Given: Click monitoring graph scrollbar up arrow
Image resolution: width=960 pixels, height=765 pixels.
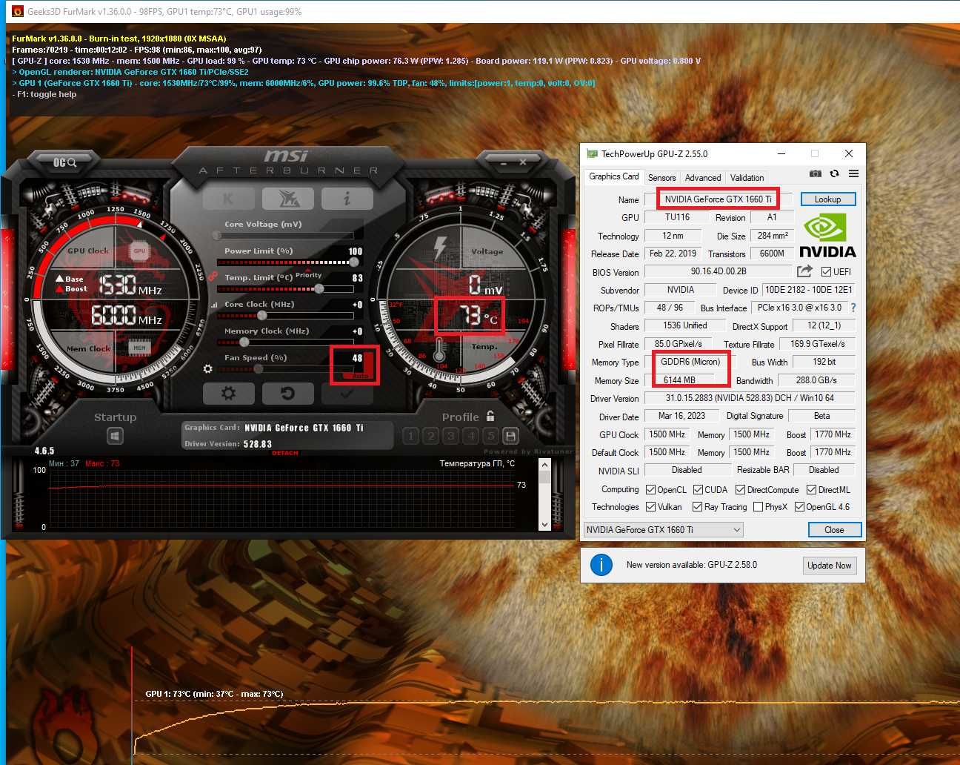Looking at the screenshot, I should tap(545, 465).
